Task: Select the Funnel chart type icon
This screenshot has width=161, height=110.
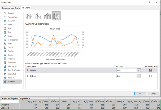Action: point(5,78)
